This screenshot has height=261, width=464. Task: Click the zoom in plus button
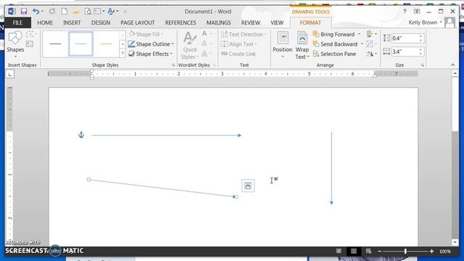[x=432, y=252]
